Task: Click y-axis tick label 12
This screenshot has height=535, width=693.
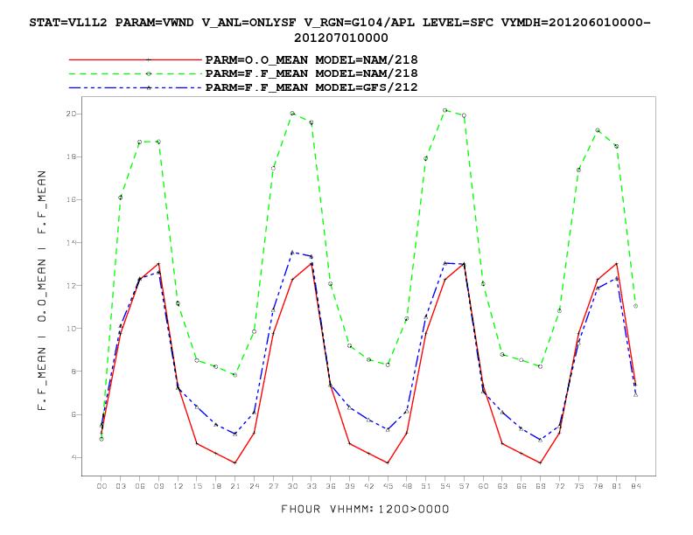Action: point(71,286)
